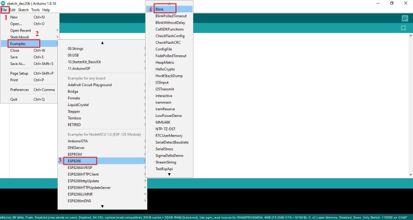Click Quit in the File menu
413x220 pixels.
[x=14, y=99]
